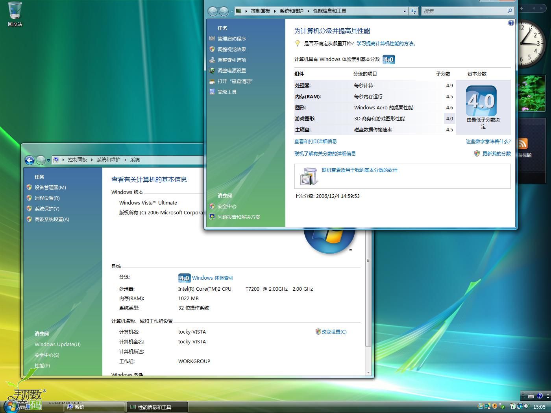Click shield icon beside 安全中心 in Performance window
The image size is (551, 413).
click(212, 206)
